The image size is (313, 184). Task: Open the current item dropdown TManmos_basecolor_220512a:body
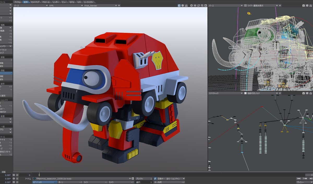point(82,179)
